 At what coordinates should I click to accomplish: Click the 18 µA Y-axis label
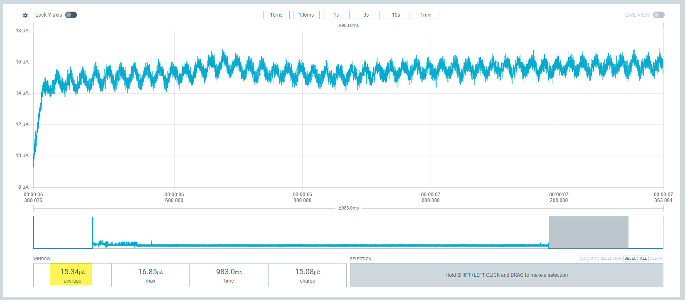[22, 31]
